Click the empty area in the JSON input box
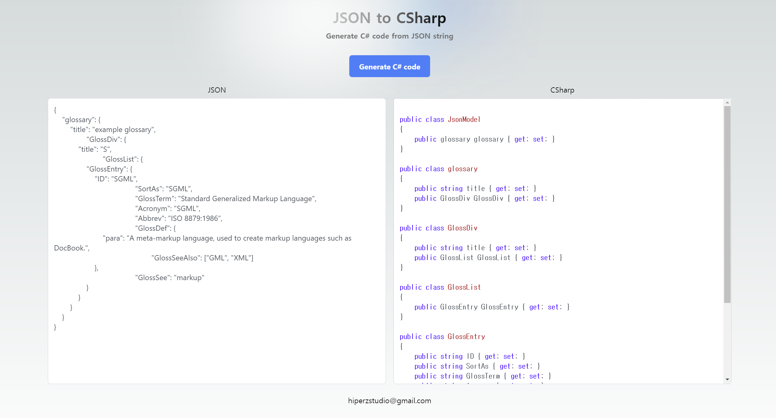This screenshot has width=776, height=418. coord(216,355)
